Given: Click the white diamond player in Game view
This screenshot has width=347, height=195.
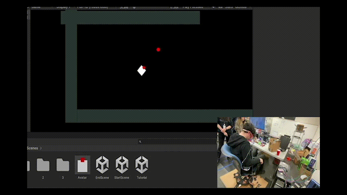Looking at the screenshot, I should point(142,71).
